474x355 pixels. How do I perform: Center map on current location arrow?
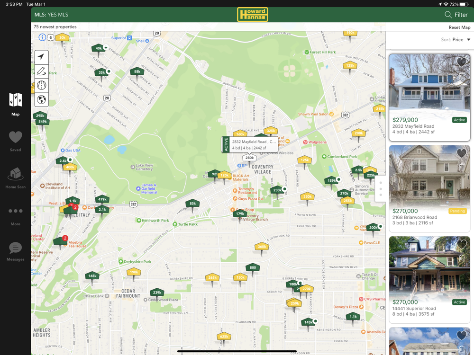click(x=41, y=57)
